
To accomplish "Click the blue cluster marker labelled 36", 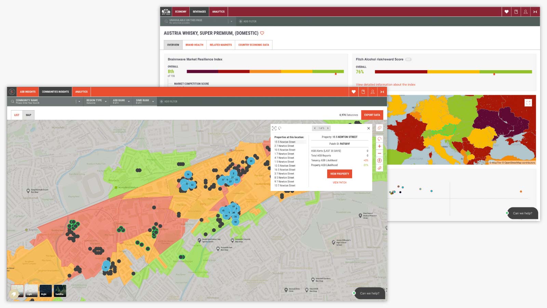I will [x=188, y=174].
